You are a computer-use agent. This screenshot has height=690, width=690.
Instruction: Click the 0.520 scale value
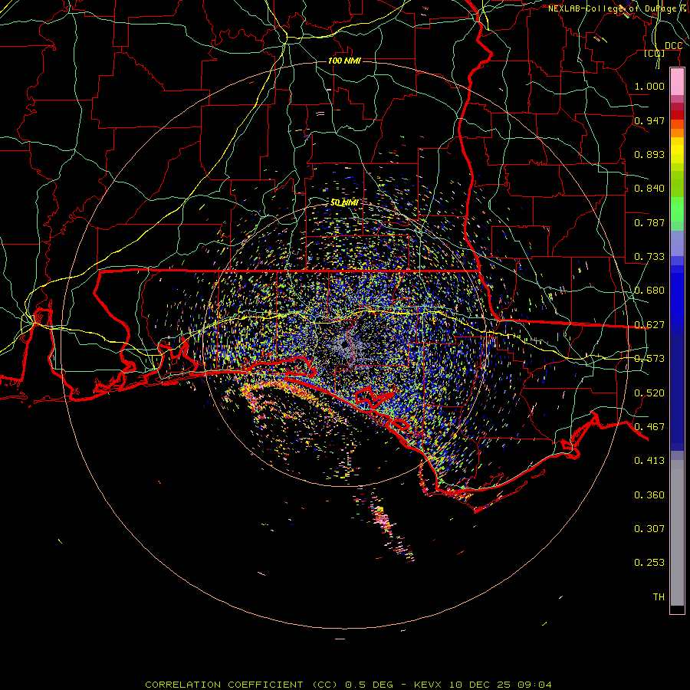649,393
